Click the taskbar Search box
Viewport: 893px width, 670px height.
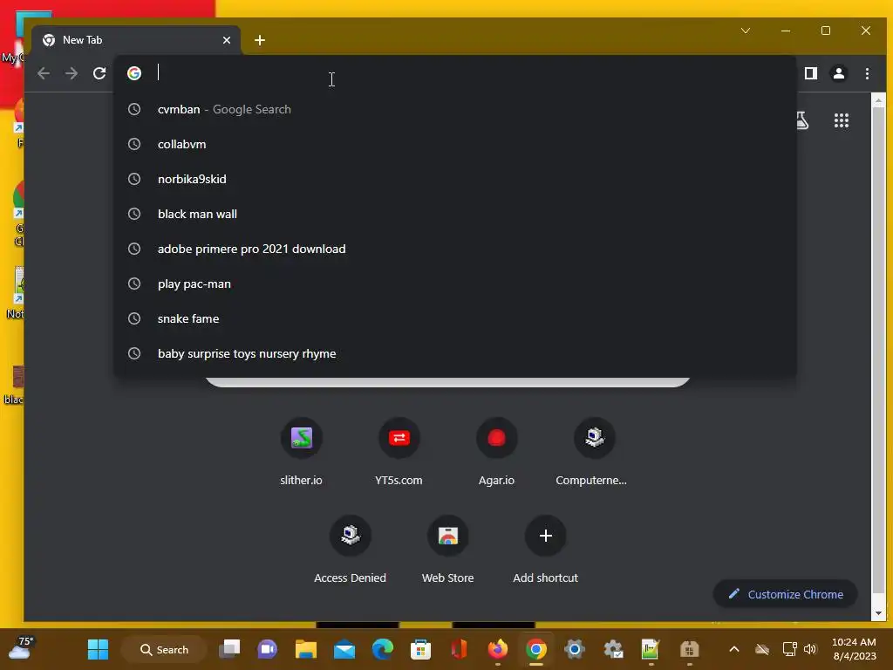(x=164, y=649)
